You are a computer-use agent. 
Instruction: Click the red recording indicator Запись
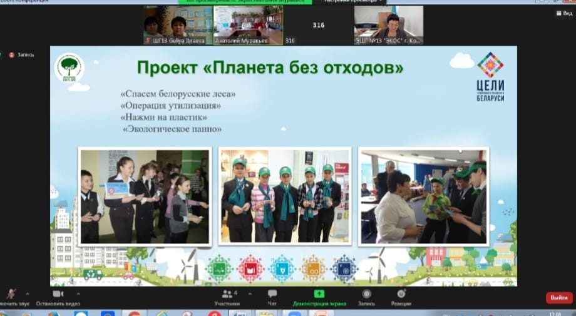22,54
